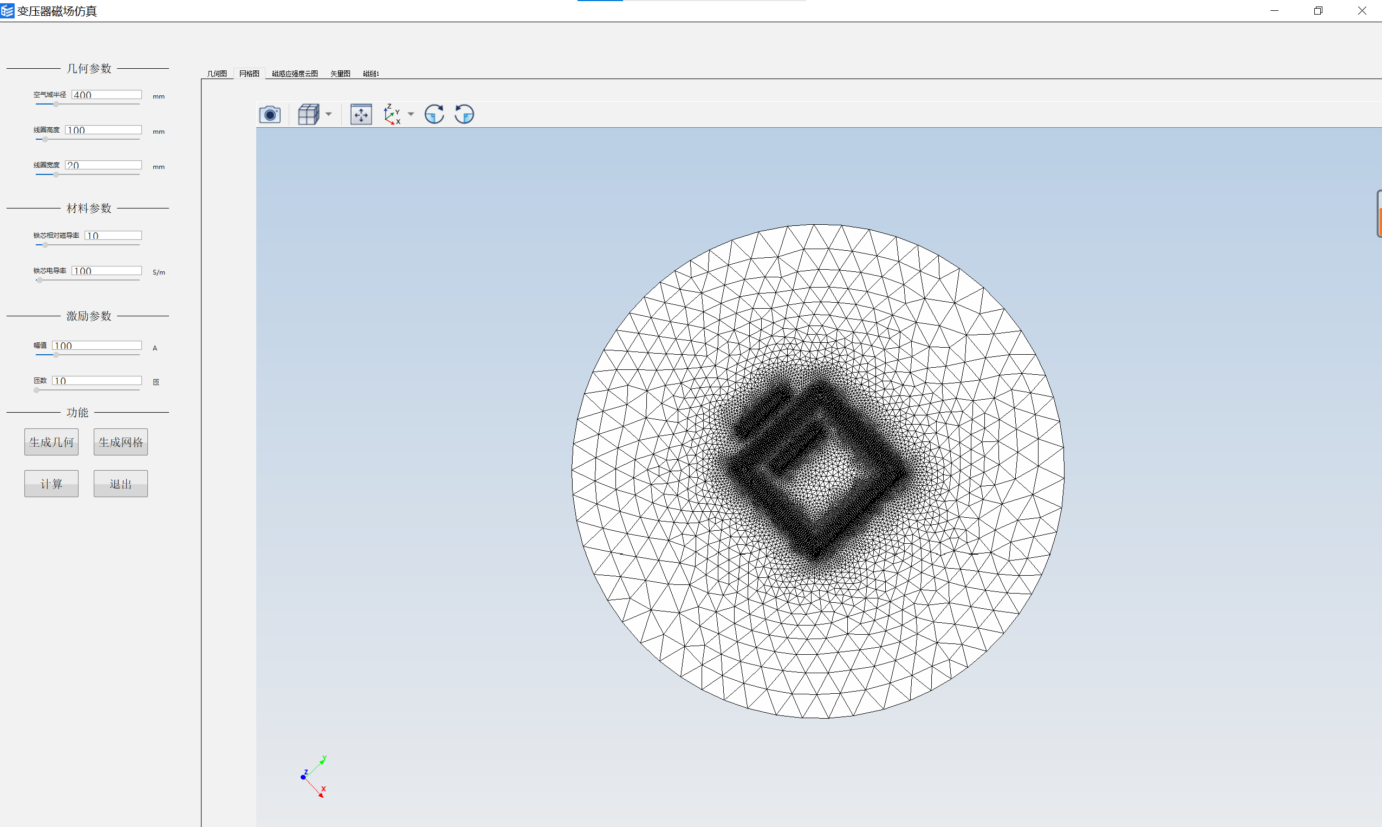This screenshot has width=1382, height=827.
Task: Focus the 幅值 input field
Action: click(97, 345)
